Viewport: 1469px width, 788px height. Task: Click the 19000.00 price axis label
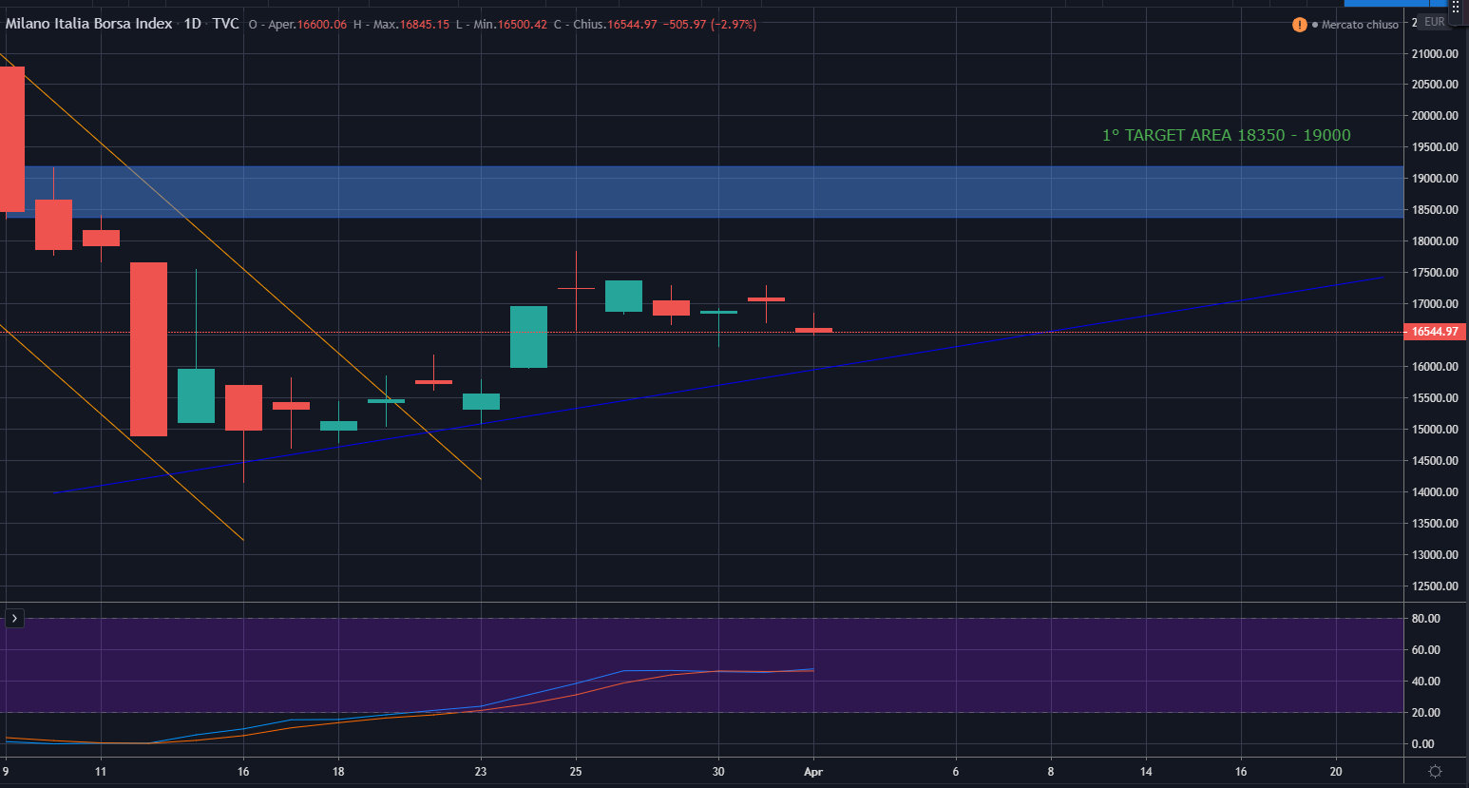(1435, 179)
